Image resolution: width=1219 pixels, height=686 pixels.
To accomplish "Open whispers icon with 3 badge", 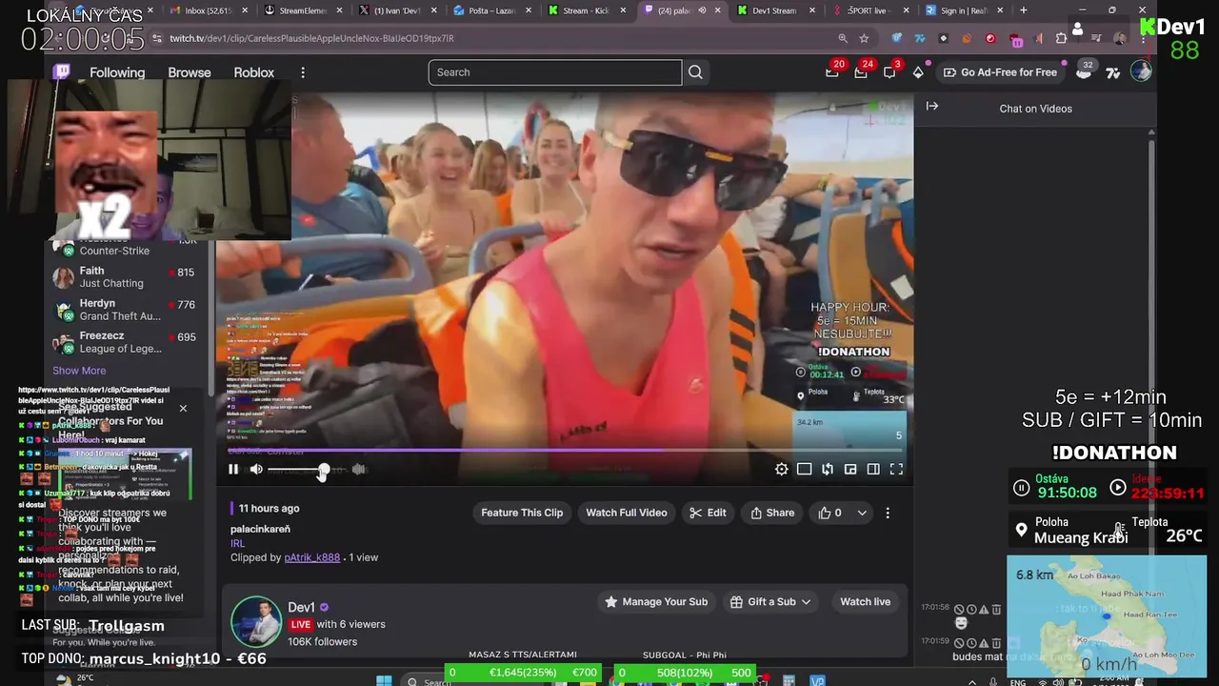I will point(889,72).
